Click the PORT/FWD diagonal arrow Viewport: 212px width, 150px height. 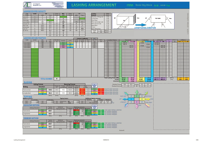click(146, 93)
